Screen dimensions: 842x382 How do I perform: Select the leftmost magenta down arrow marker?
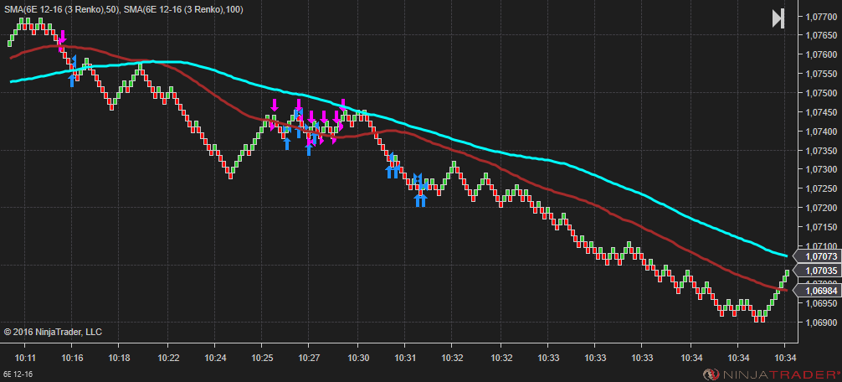(62, 37)
